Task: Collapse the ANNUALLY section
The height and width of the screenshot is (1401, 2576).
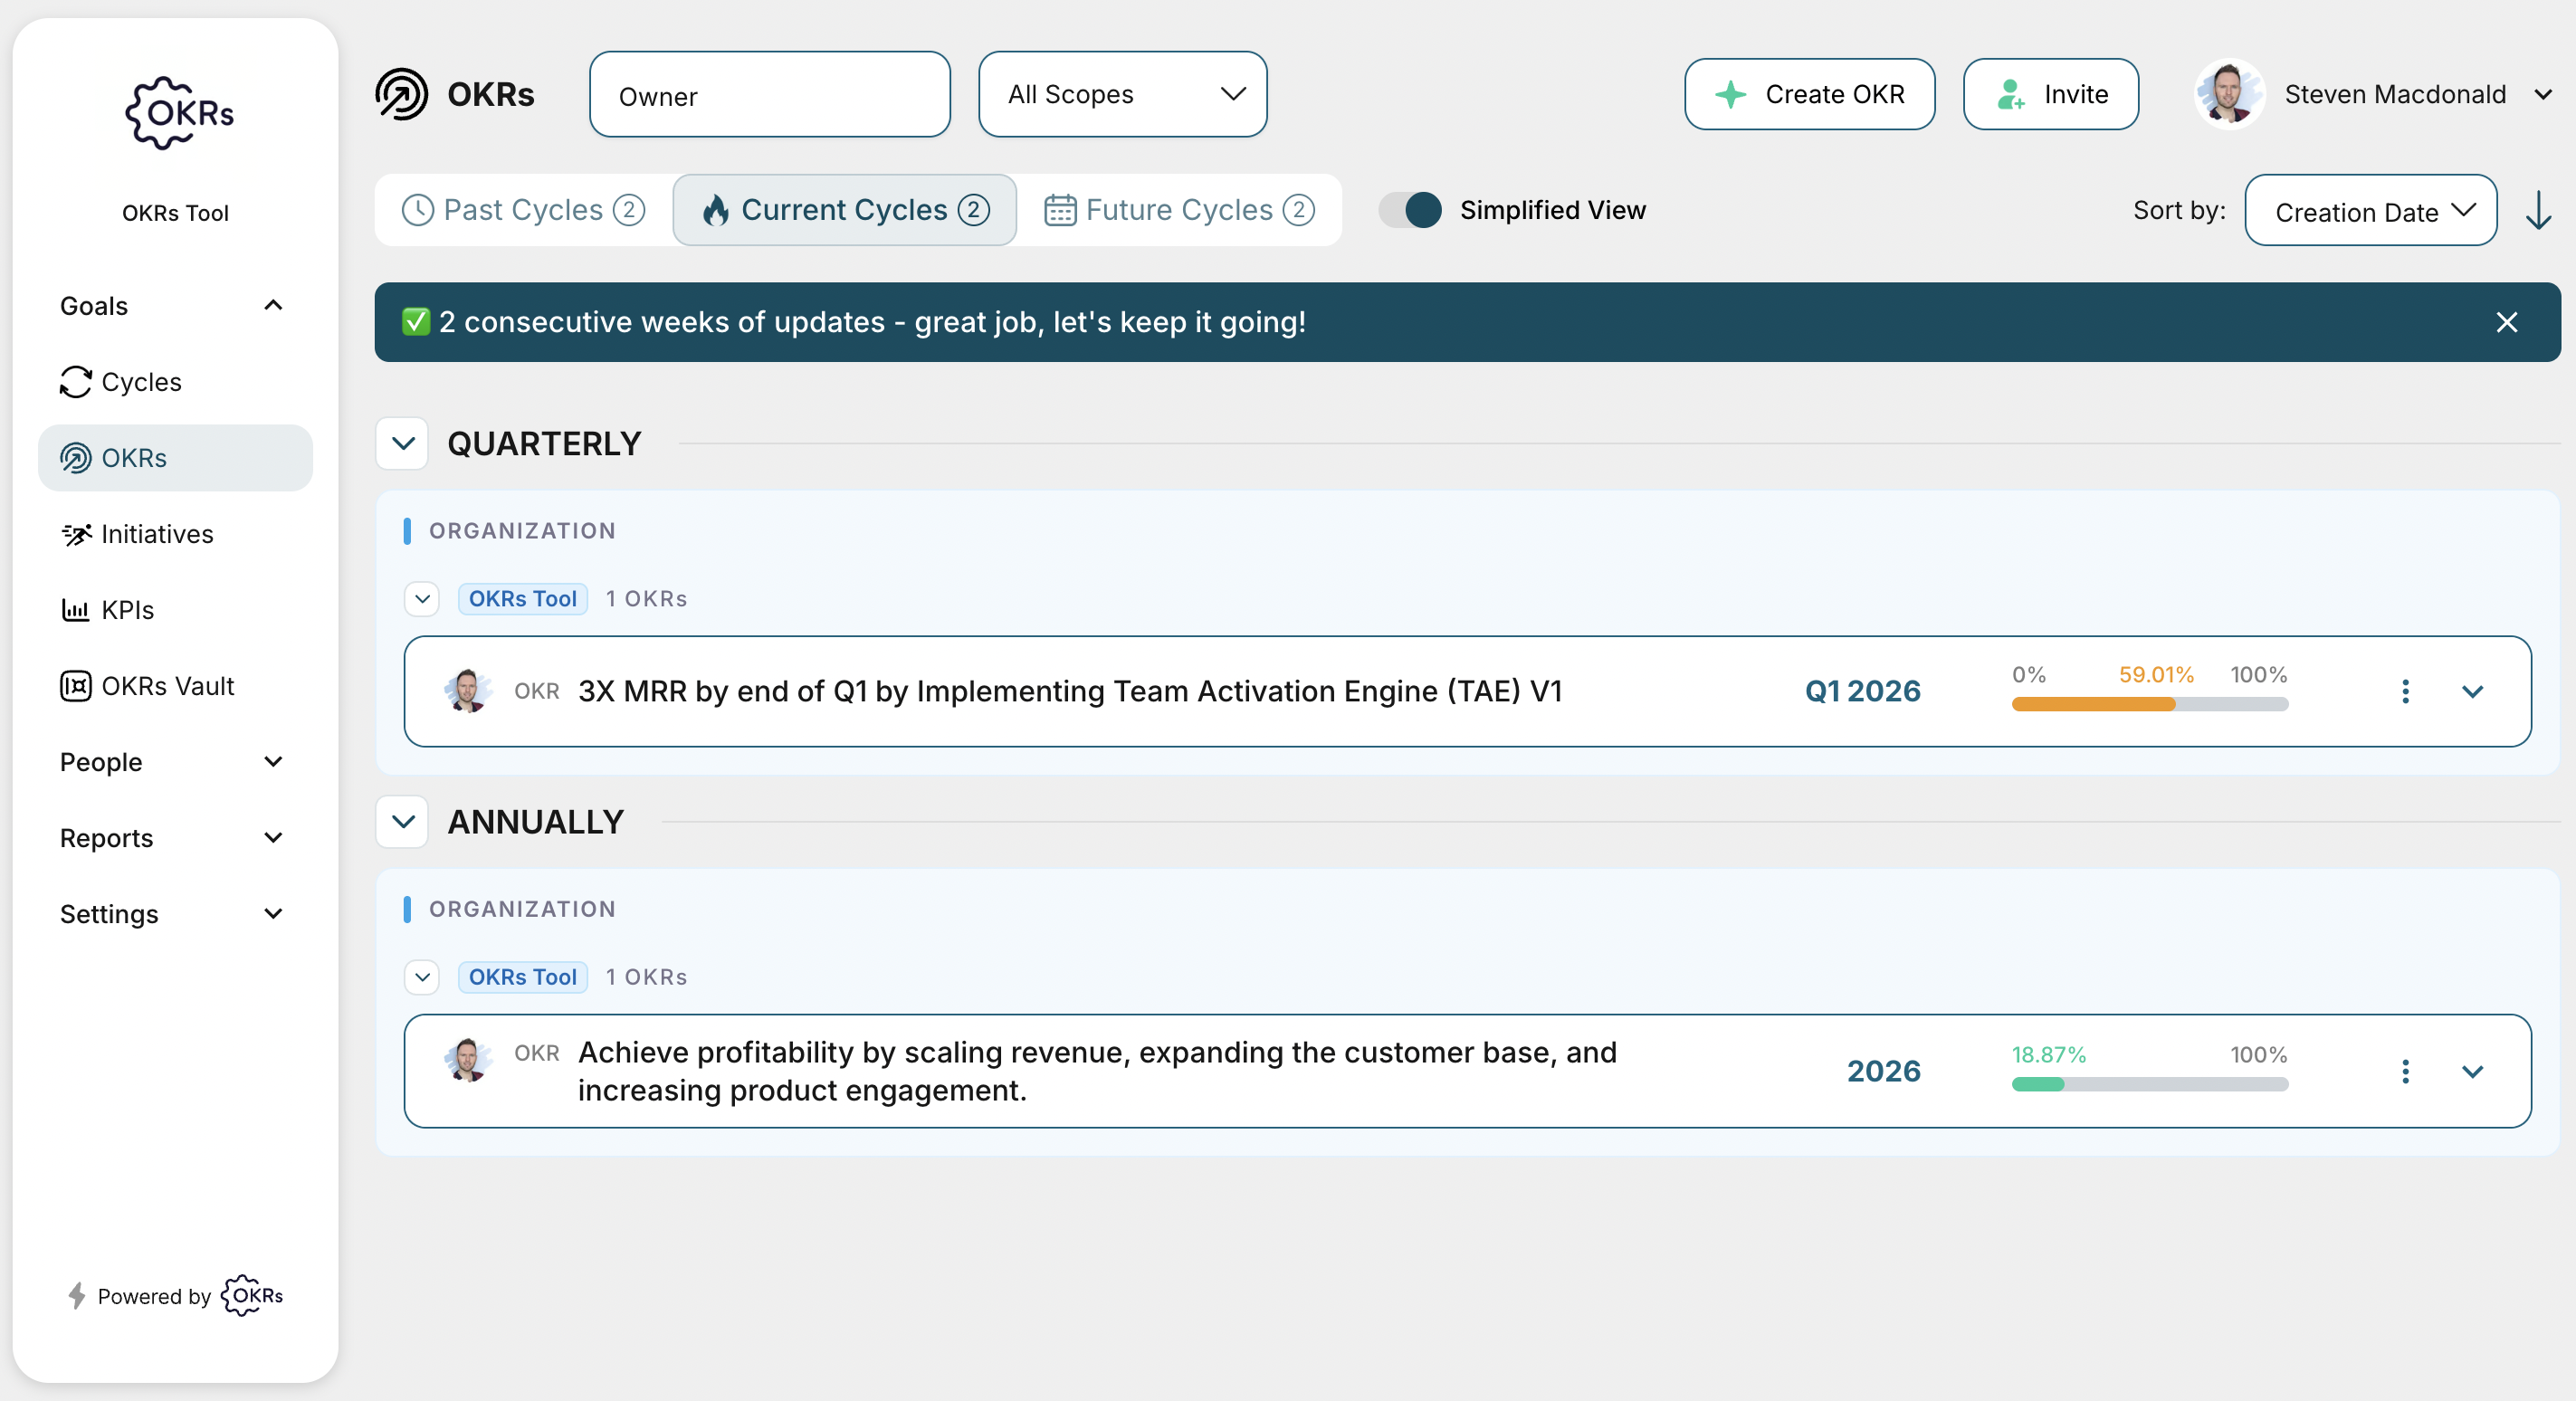Action: [403, 822]
